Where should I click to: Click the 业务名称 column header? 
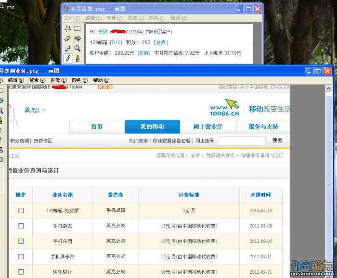click(x=63, y=195)
